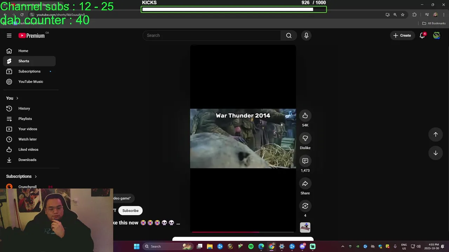
Task: Expand the Subscriptions section header
Action: 21,176
